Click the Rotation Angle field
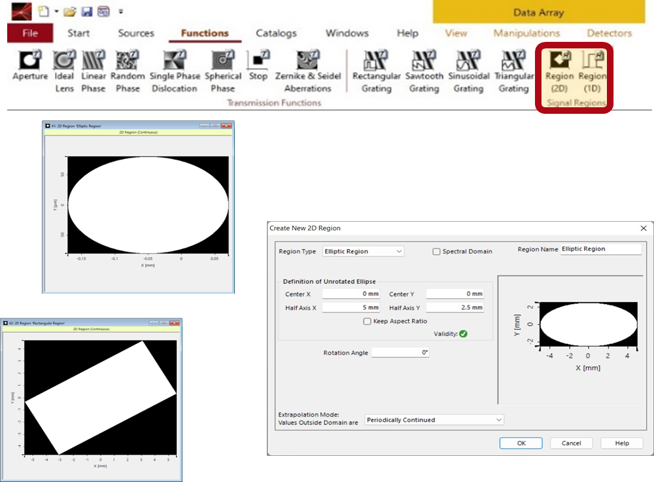 [x=400, y=353]
